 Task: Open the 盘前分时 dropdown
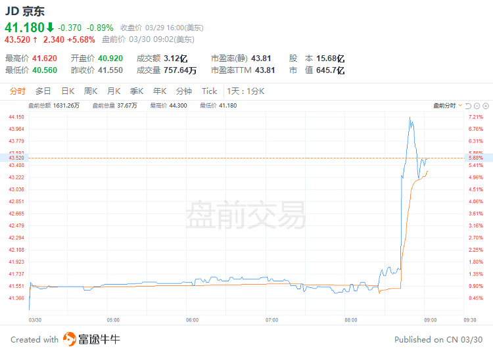pos(448,106)
